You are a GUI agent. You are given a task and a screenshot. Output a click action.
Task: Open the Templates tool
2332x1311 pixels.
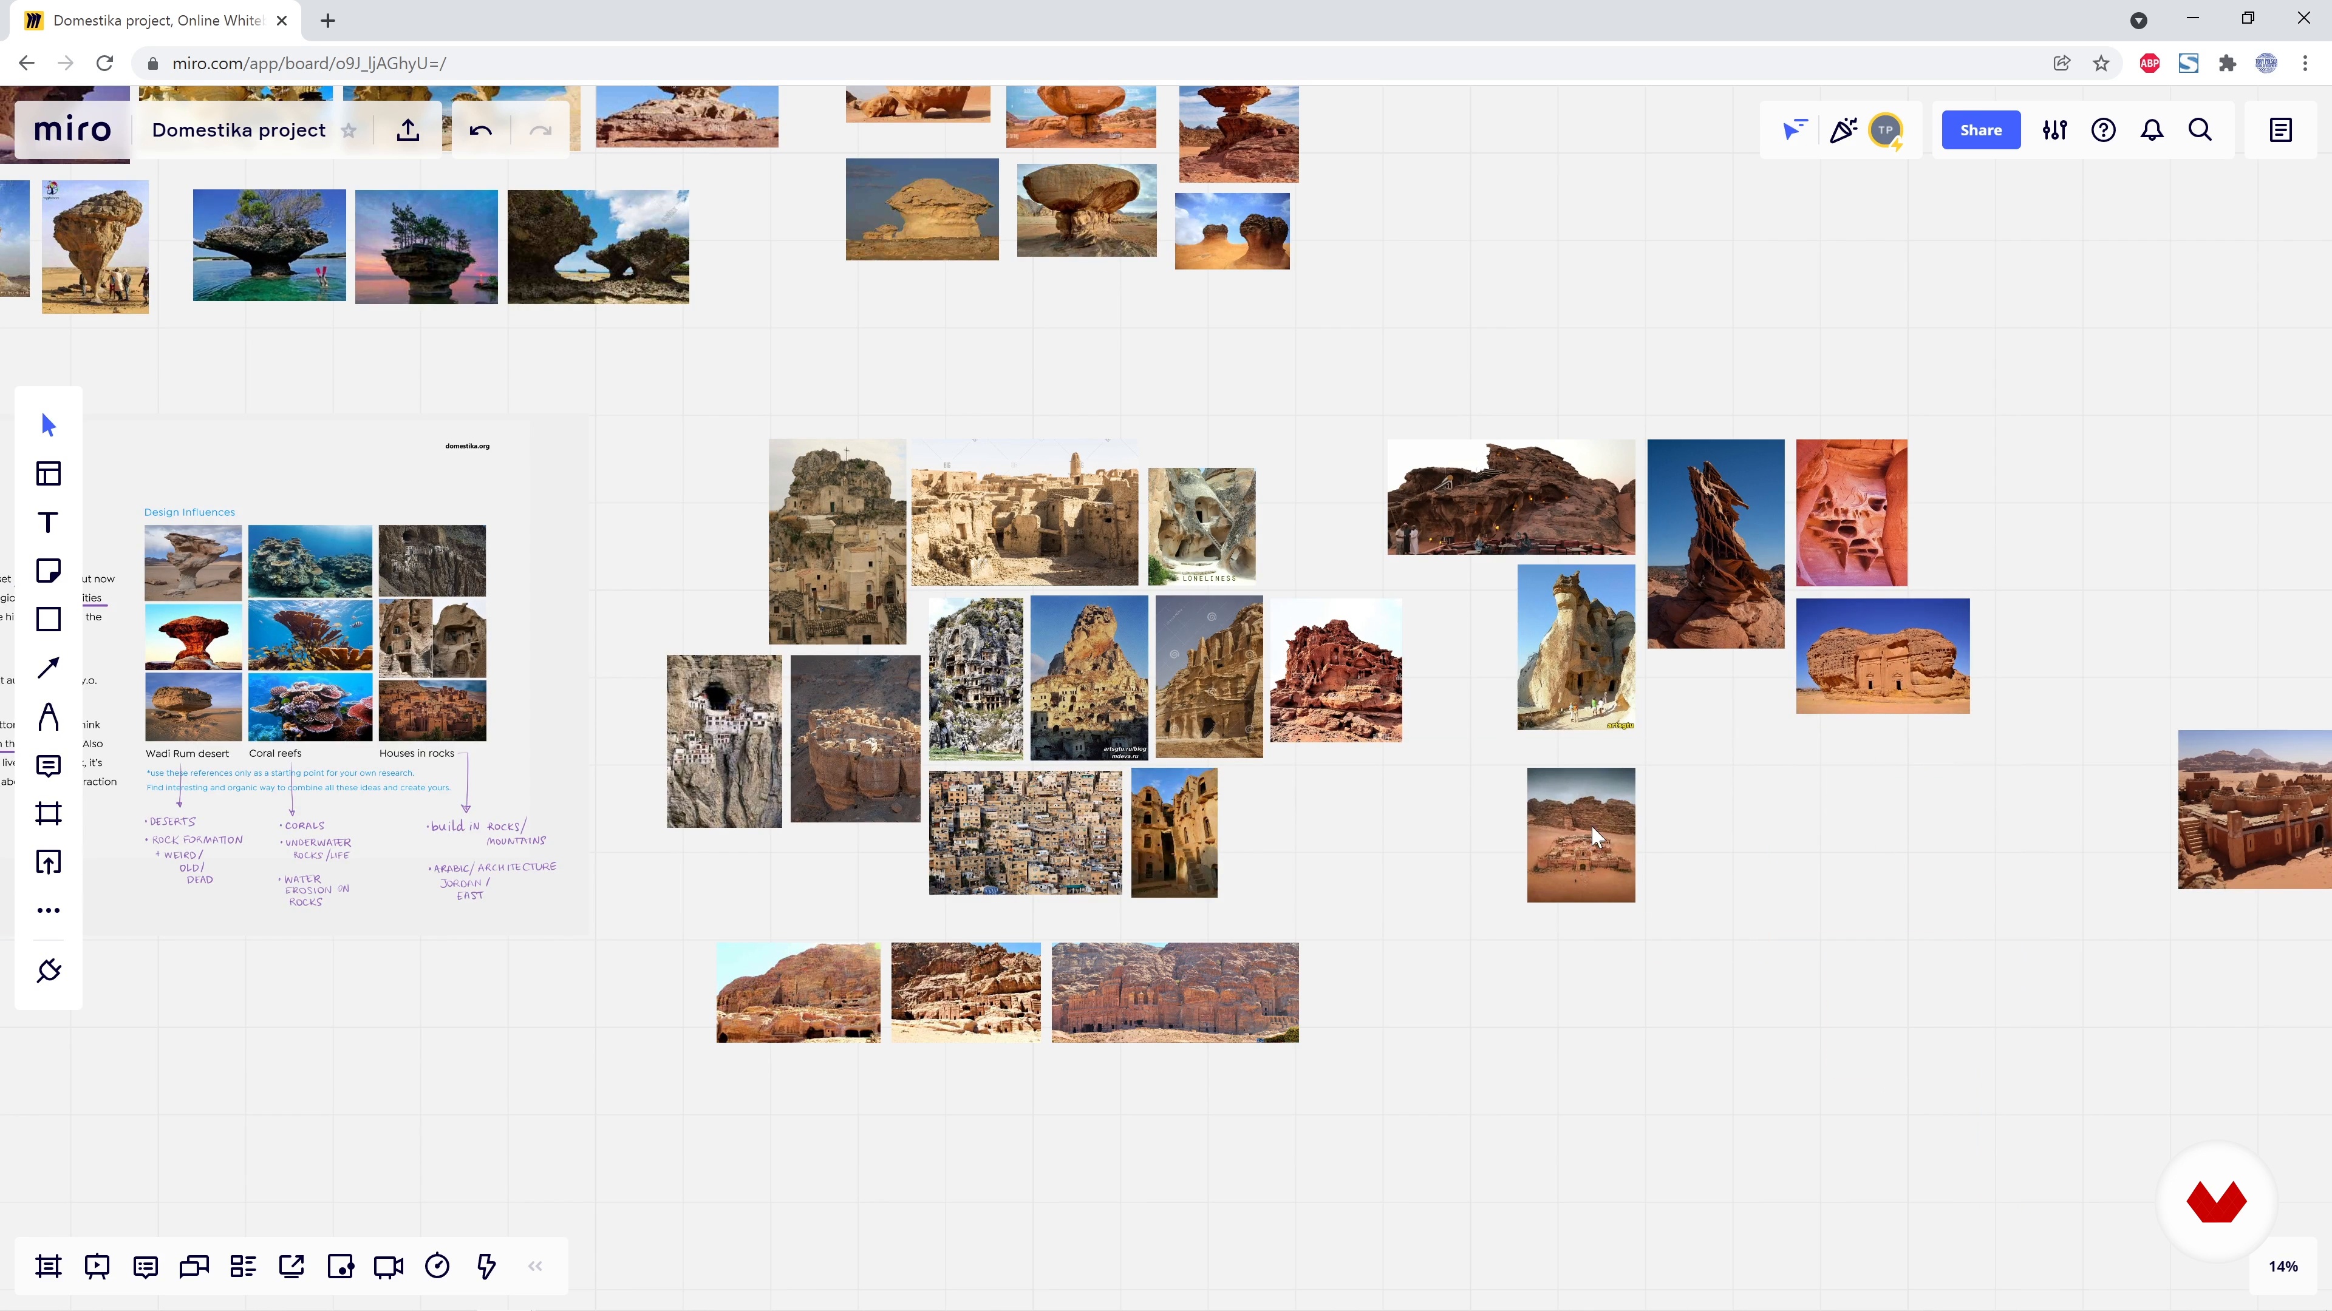[49, 473]
